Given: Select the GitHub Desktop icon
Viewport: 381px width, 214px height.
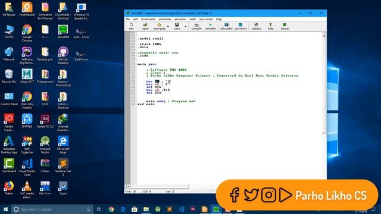Looking at the screenshot, I should pyautogui.click(x=63, y=55).
